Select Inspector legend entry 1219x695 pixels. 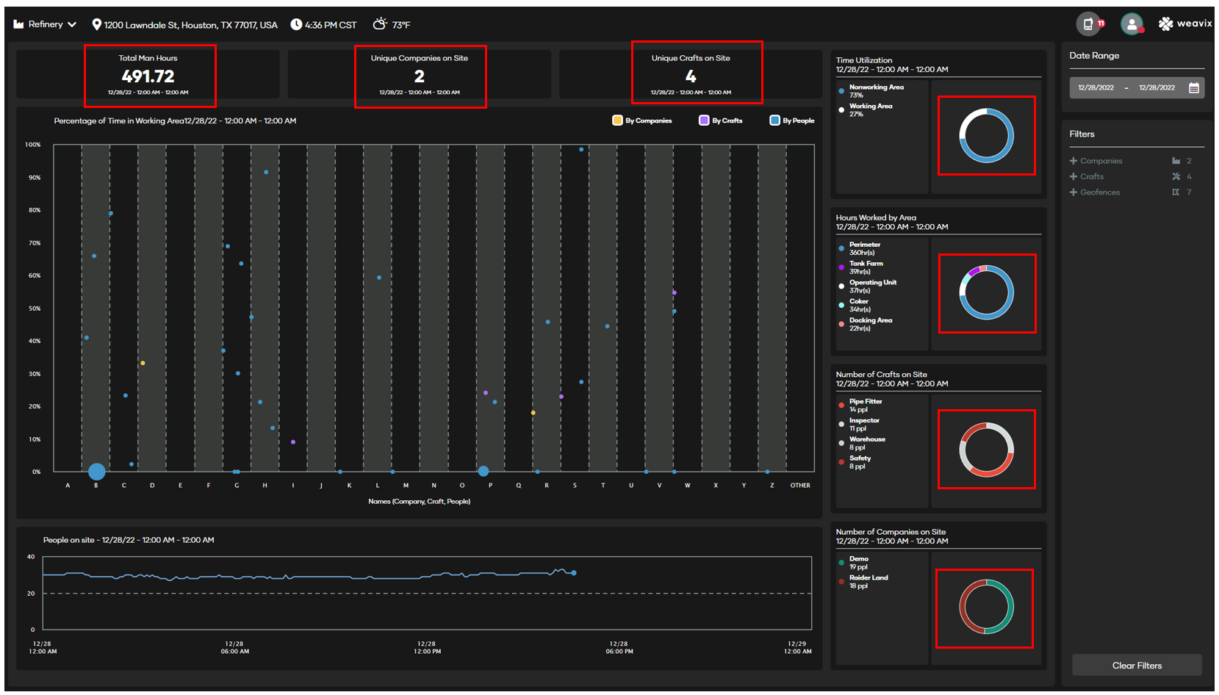[x=859, y=425]
